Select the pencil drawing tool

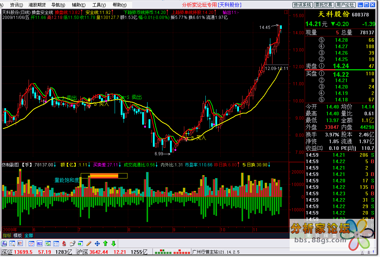(x=89, y=243)
